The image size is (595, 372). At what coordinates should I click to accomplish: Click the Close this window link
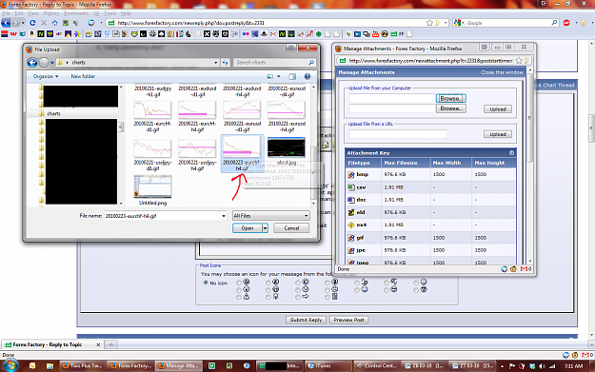pyautogui.click(x=502, y=72)
